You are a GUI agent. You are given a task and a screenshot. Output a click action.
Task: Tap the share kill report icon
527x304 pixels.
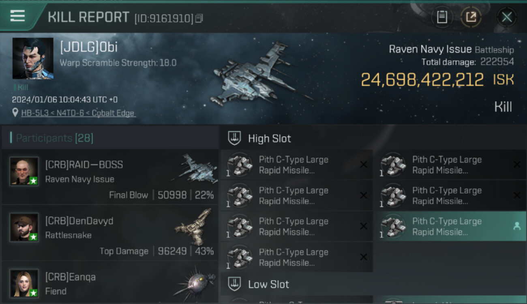point(471,17)
